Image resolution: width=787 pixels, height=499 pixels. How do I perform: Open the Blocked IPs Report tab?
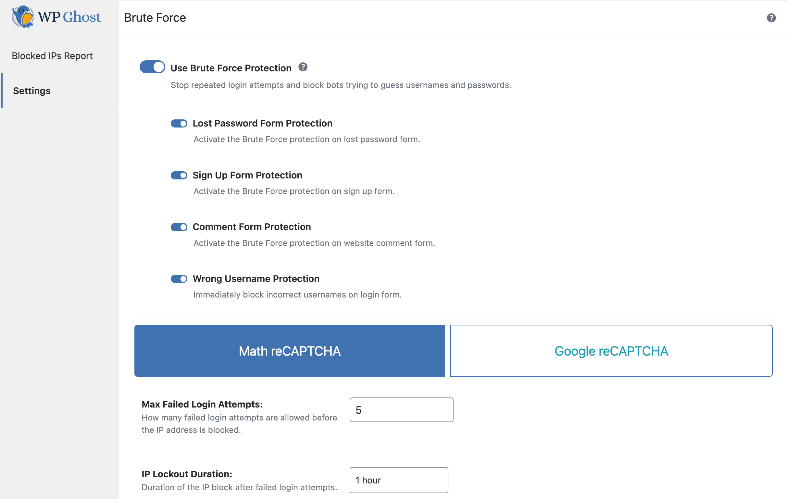coord(52,56)
